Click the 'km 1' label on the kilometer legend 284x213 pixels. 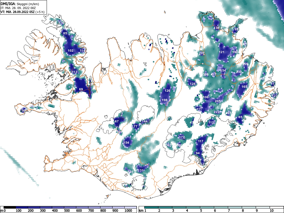(143, 210)
